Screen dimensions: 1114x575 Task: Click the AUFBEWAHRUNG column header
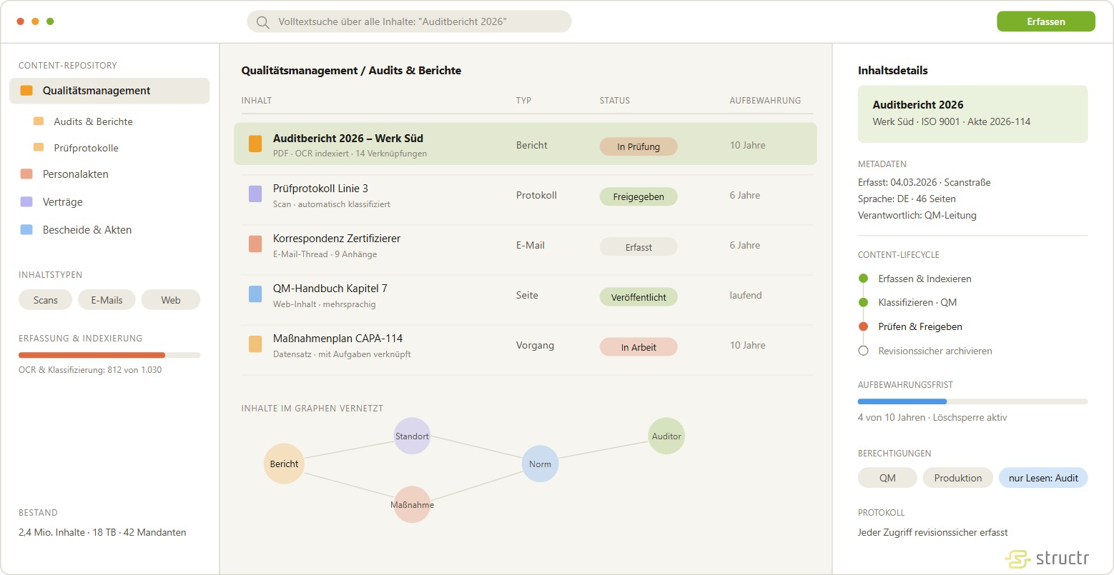765,101
